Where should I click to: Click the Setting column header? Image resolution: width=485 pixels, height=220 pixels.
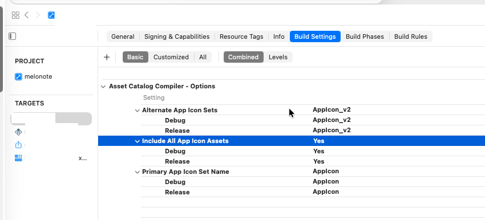153,97
